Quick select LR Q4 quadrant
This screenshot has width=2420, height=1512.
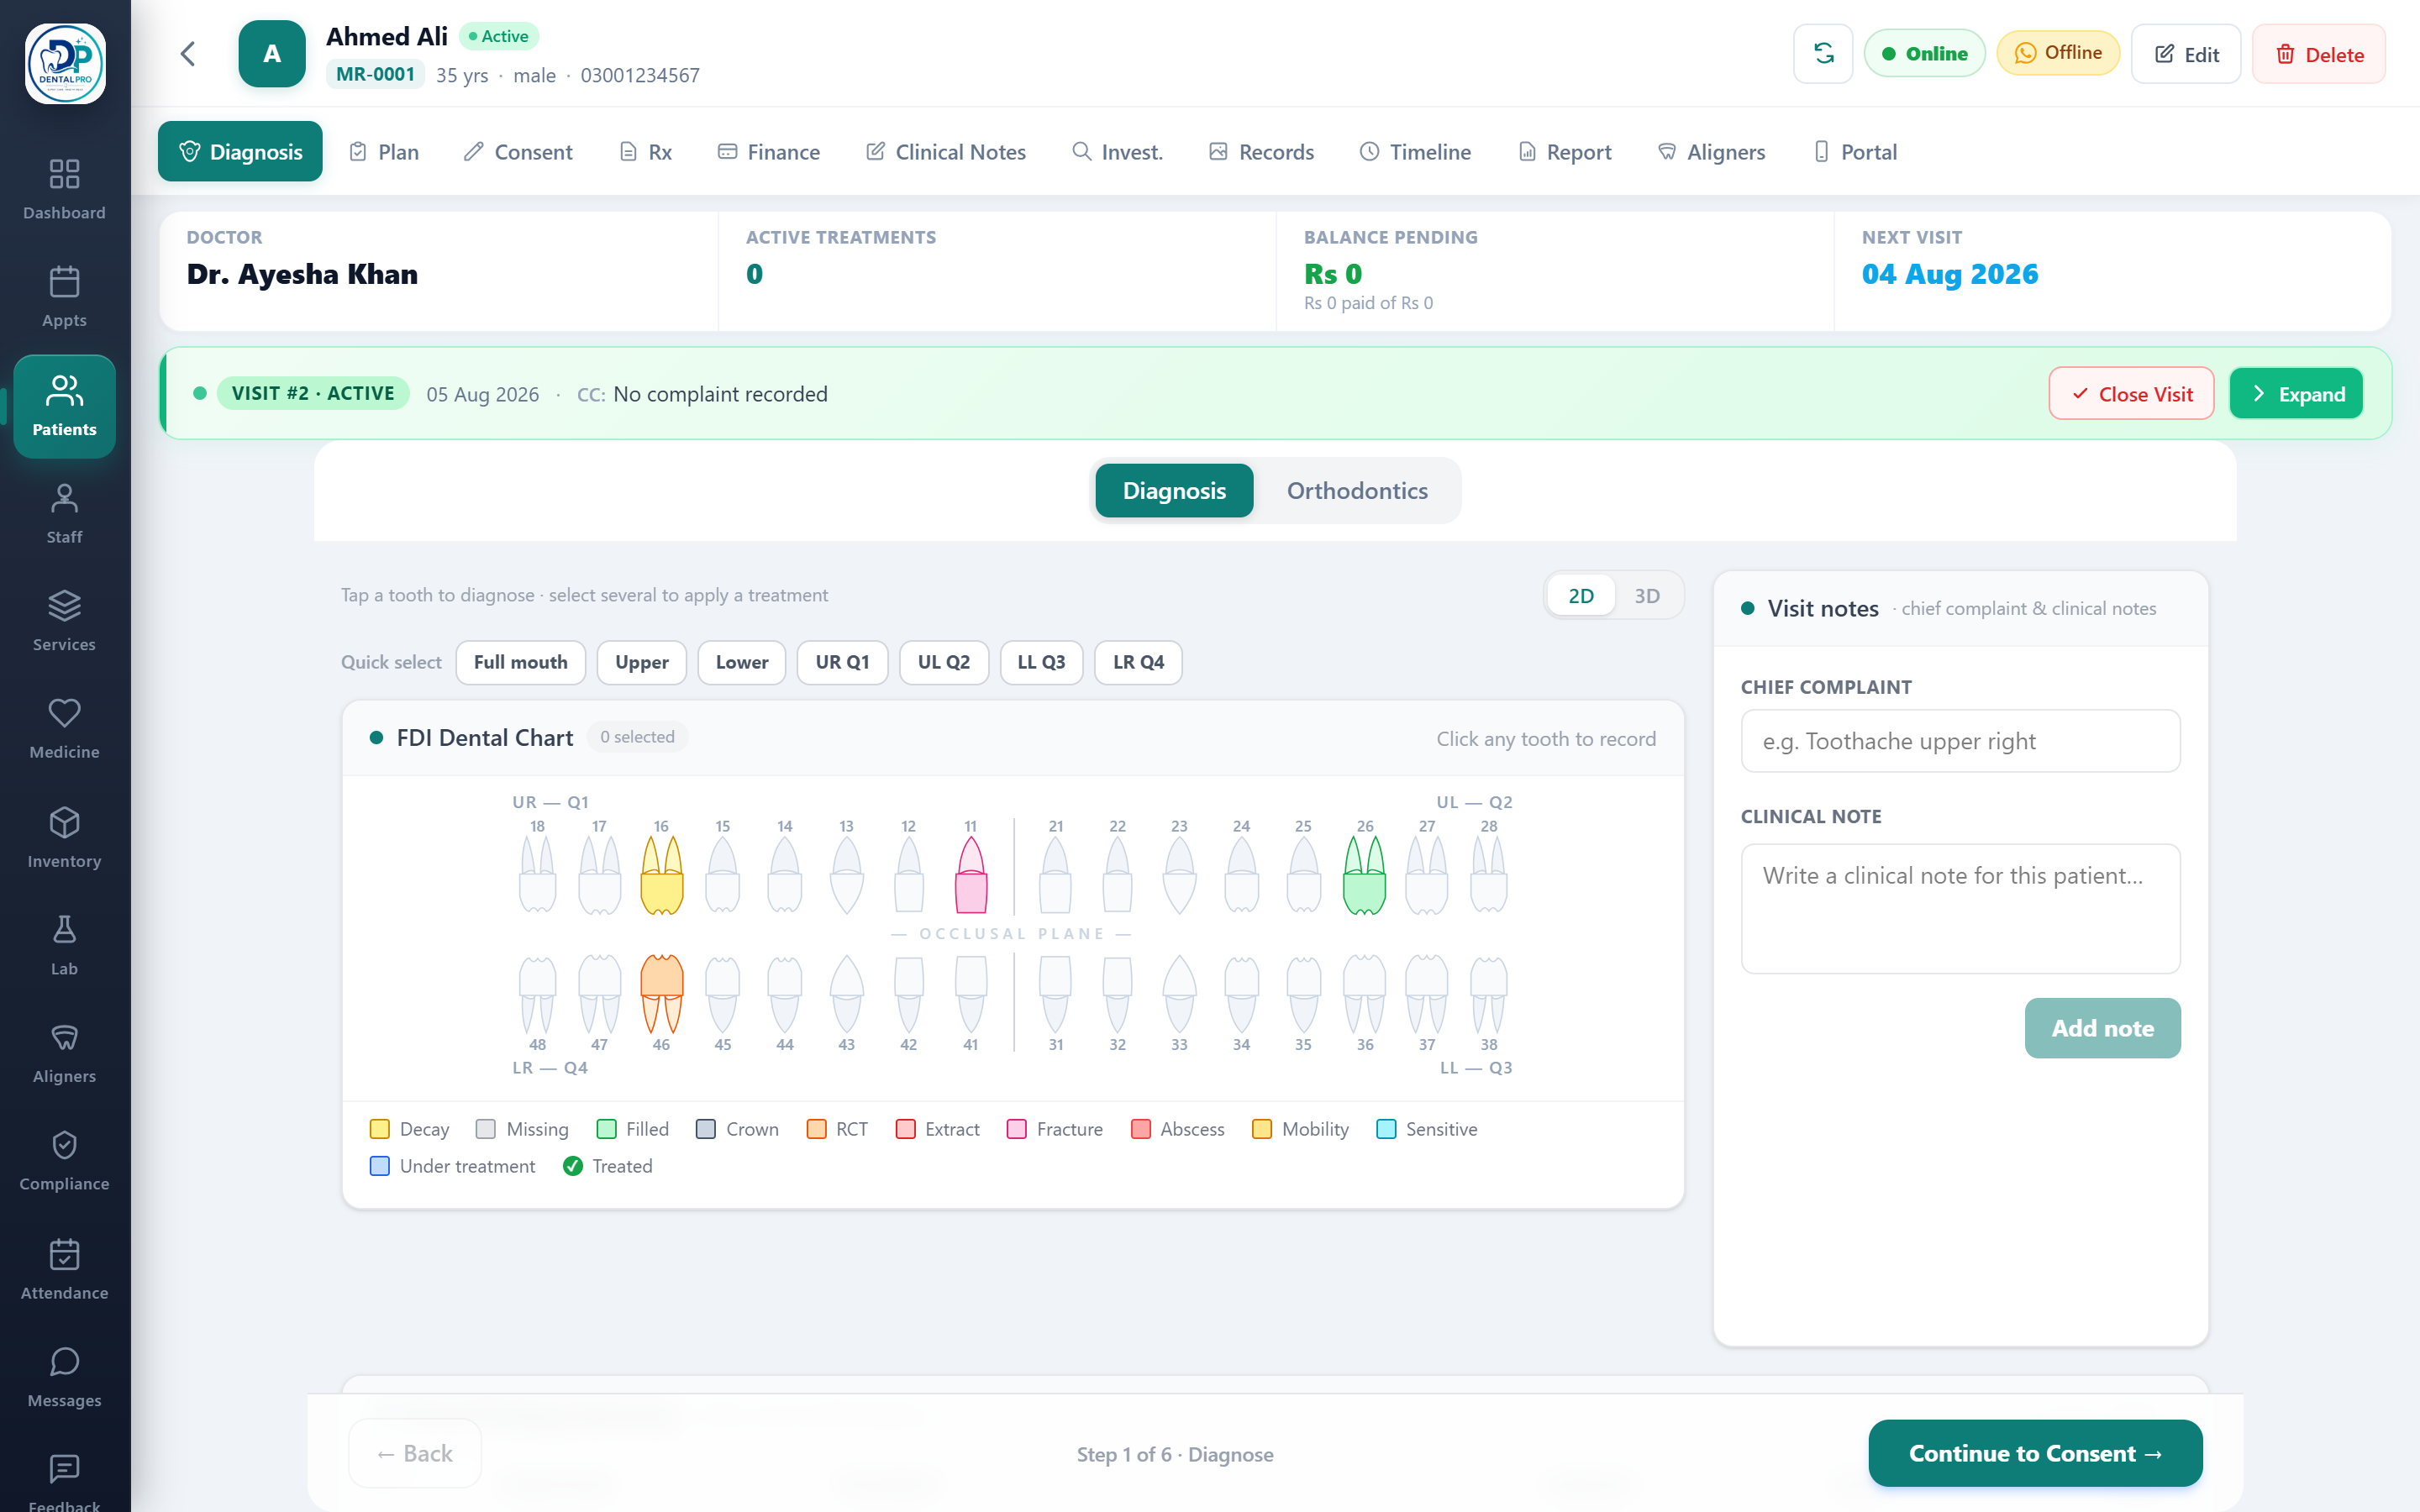coord(1138,662)
